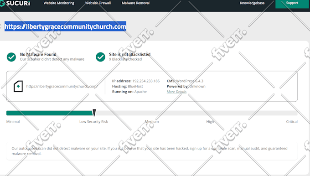Click the 'Site is not Blacklisted' heading
The width and height of the screenshot is (310, 176).
pyautogui.click(x=129, y=54)
